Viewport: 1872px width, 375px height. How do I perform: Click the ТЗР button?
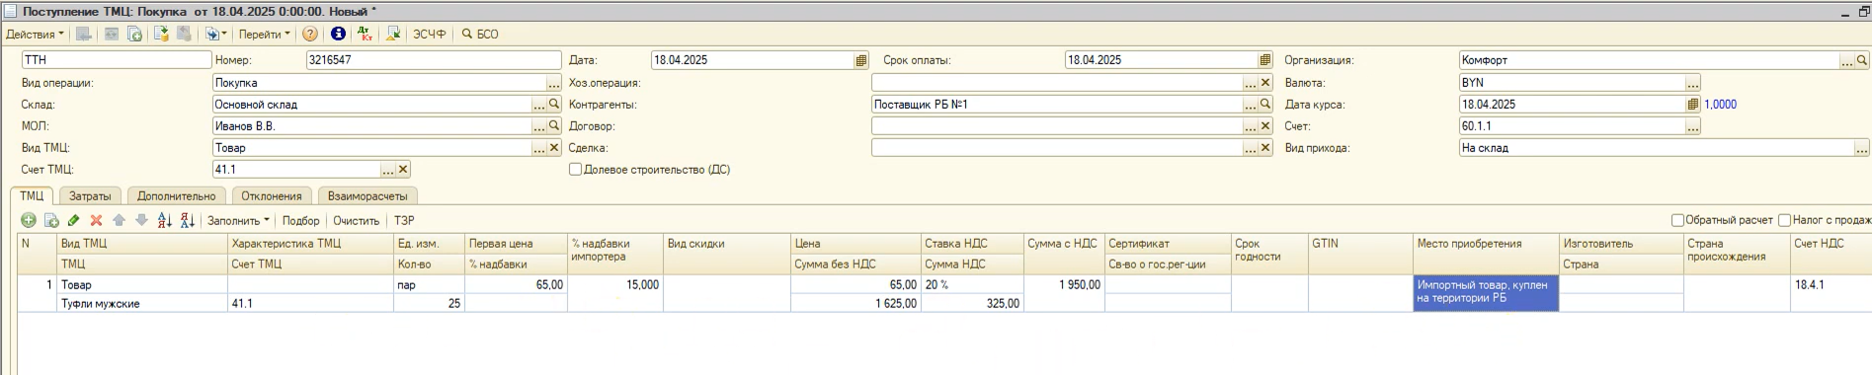(404, 221)
